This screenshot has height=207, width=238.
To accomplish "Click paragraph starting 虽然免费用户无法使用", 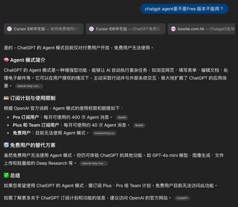I will pos(114,159).
